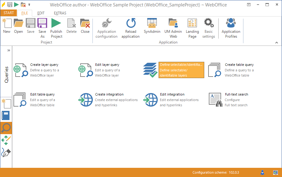Open Application Profiles
Image resolution: width=282 pixels, height=177 pixels.
pyautogui.click(x=231, y=28)
